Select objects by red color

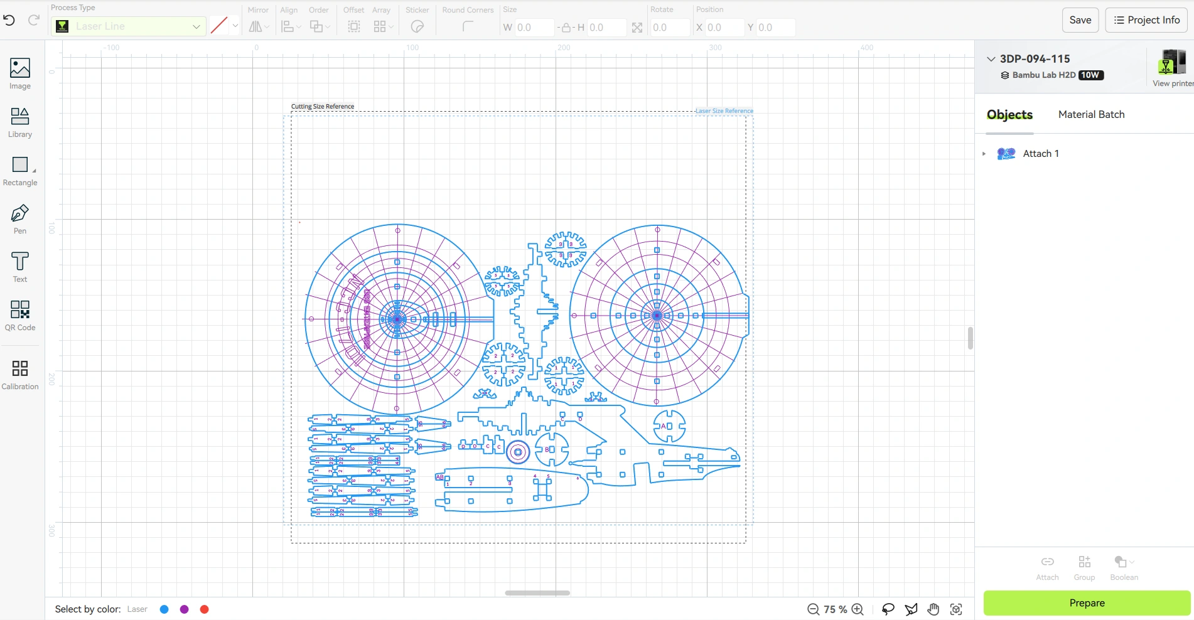click(205, 609)
